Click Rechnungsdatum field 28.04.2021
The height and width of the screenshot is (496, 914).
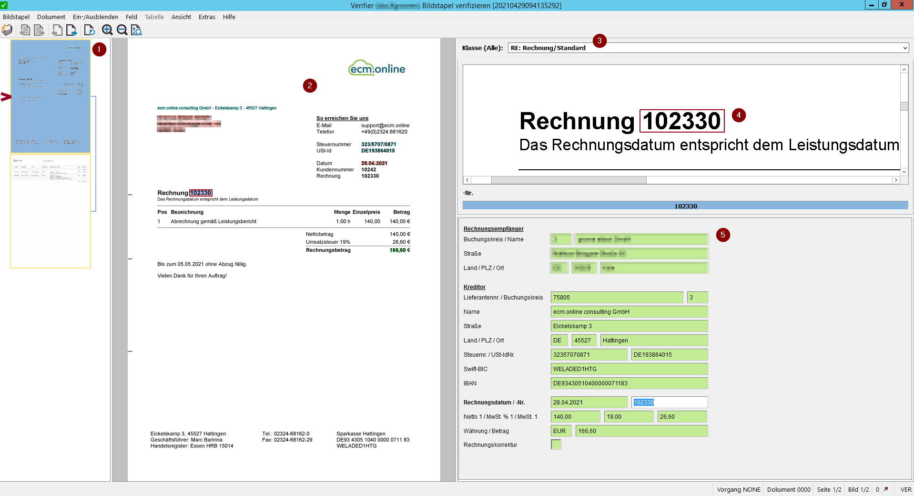click(589, 402)
